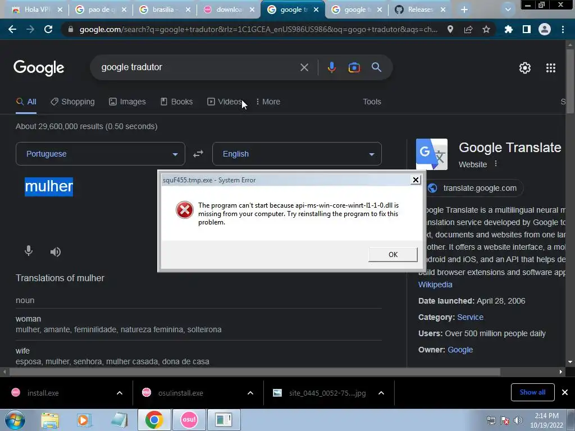575x431 pixels.
Task: Open the Service category link
Action: pos(470,318)
